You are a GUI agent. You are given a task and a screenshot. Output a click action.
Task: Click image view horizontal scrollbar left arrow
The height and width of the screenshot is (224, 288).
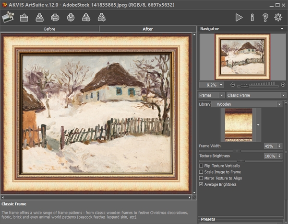pos(2,197)
